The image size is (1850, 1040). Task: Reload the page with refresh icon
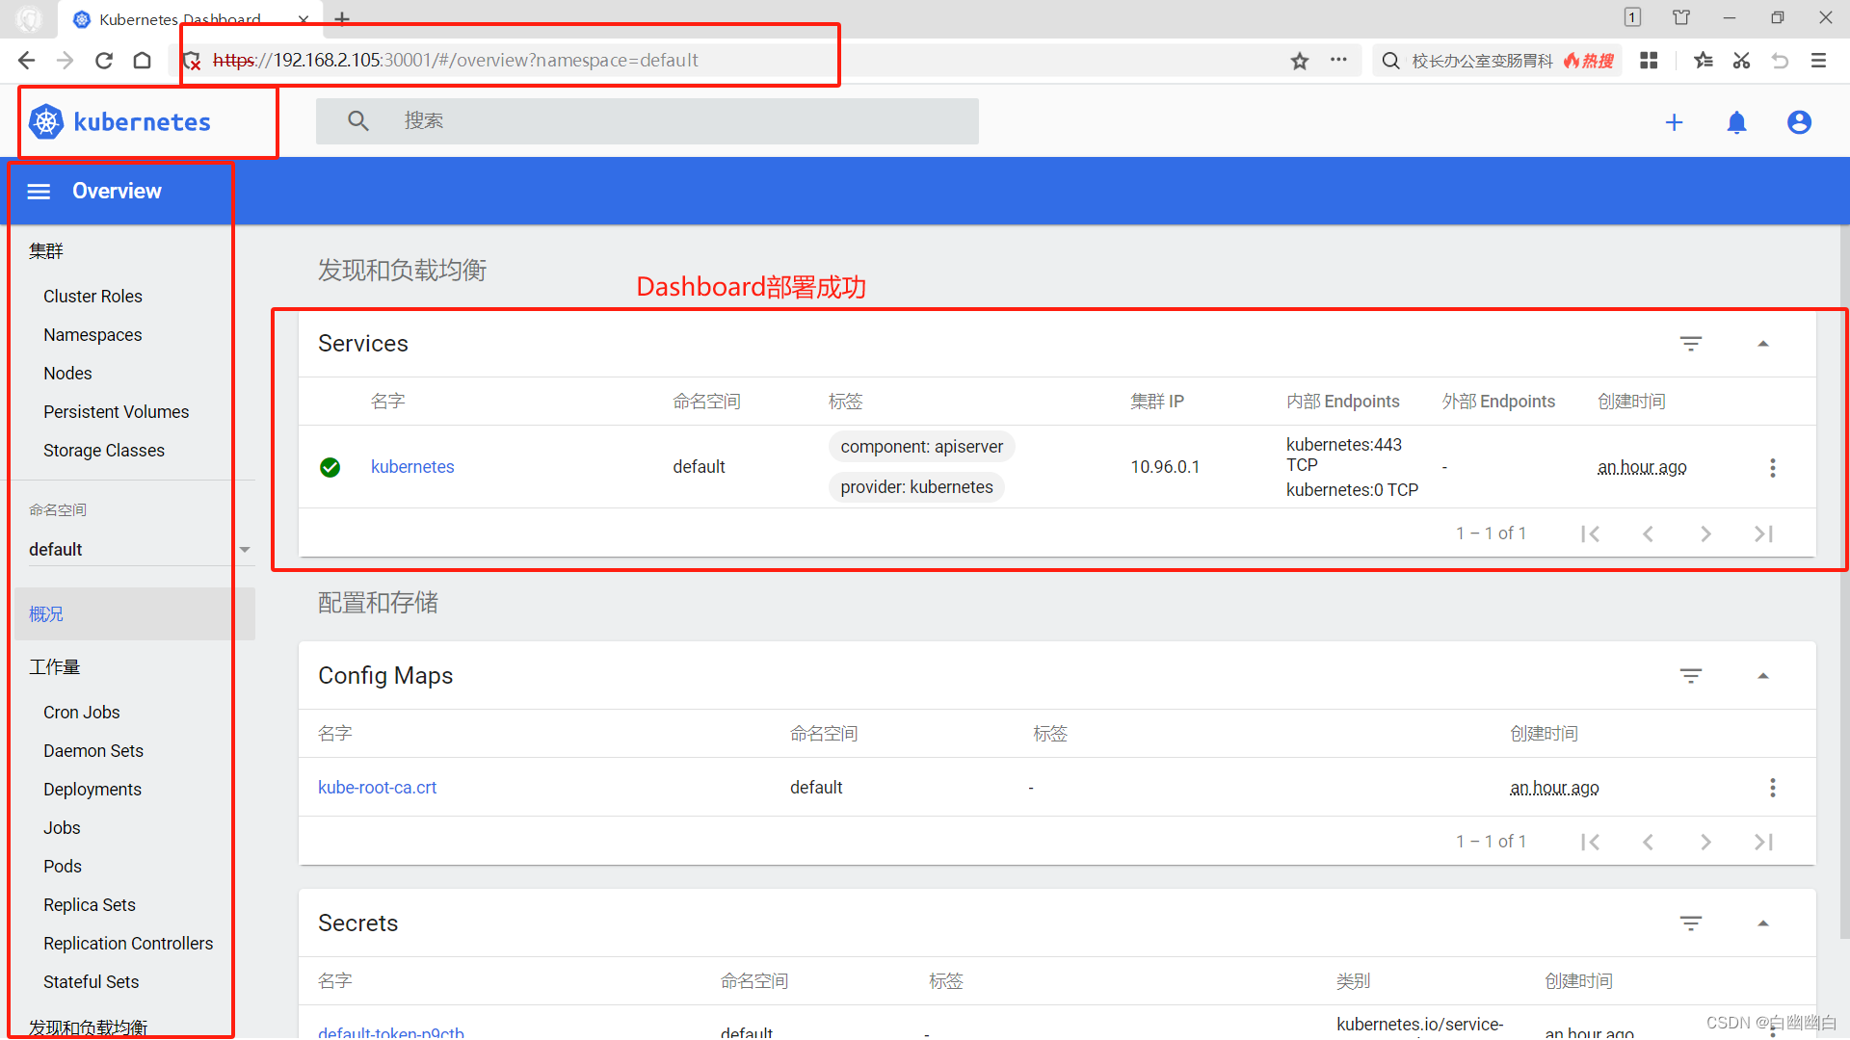click(104, 61)
